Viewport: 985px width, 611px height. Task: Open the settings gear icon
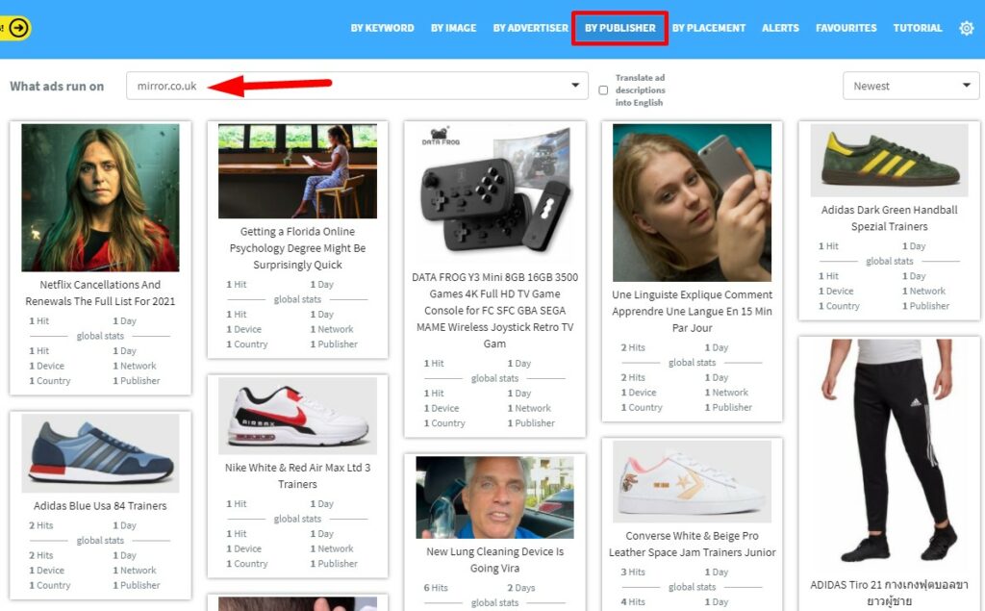point(966,28)
